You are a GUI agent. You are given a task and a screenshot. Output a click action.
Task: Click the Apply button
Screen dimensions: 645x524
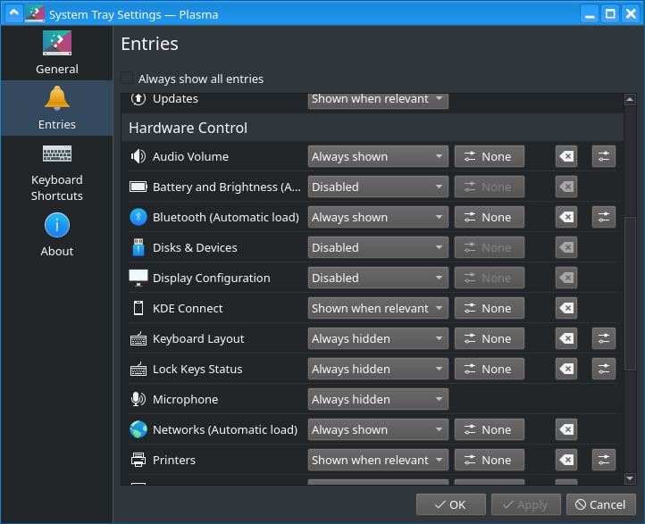(525, 504)
